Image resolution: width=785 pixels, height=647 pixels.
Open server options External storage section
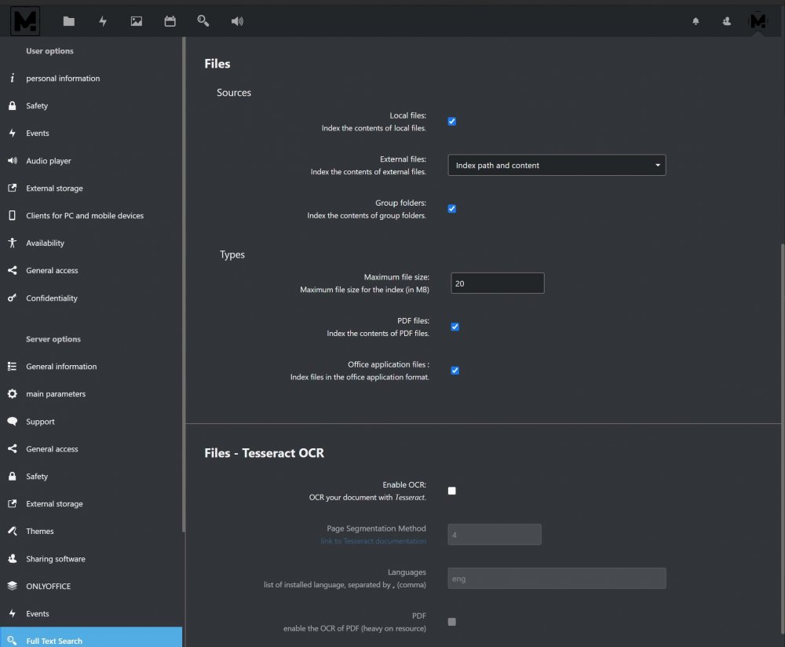91,504
